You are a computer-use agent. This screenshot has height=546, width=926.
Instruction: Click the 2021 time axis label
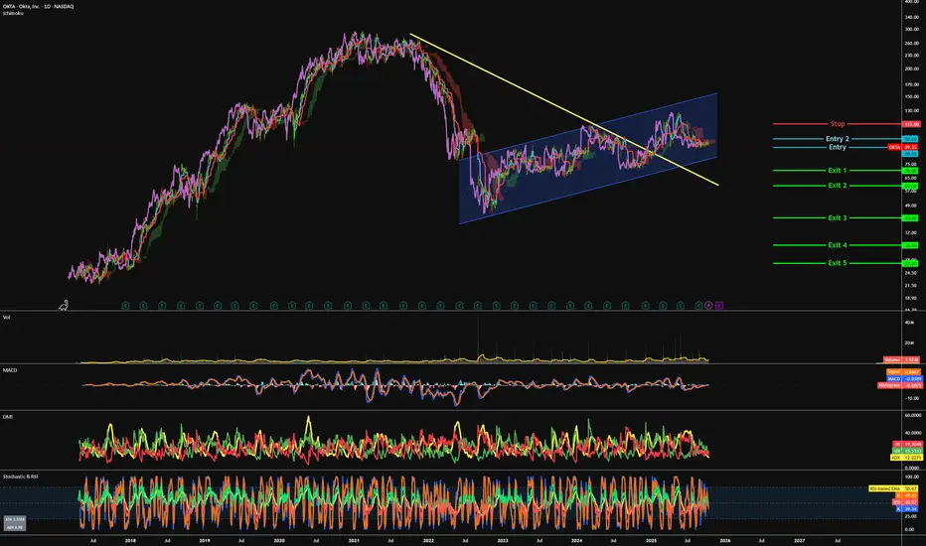coord(353,540)
